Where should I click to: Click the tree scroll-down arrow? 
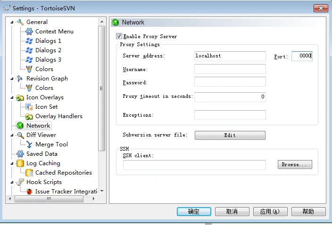pos(102,191)
